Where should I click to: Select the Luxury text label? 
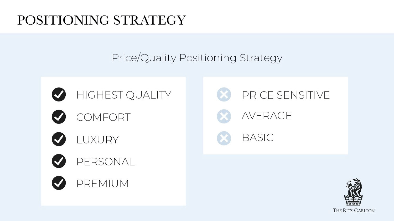point(97,140)
